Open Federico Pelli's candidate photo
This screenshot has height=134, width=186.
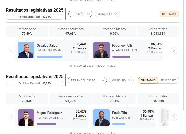102,50
